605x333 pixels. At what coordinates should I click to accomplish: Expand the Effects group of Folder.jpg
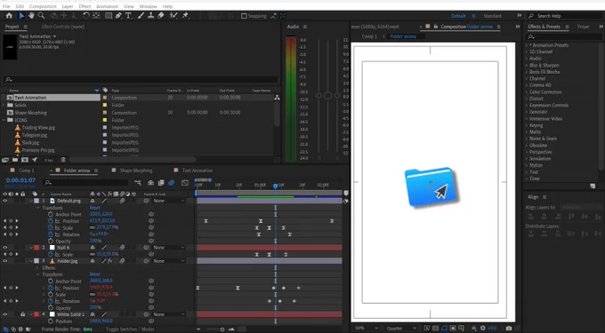pos(37,267)
